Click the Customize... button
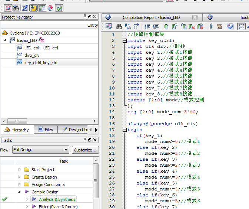 pos(85,150)
